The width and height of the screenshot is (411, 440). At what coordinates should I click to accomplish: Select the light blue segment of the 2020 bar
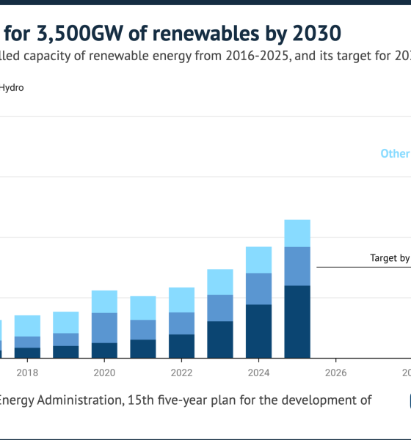click(104, 301)
